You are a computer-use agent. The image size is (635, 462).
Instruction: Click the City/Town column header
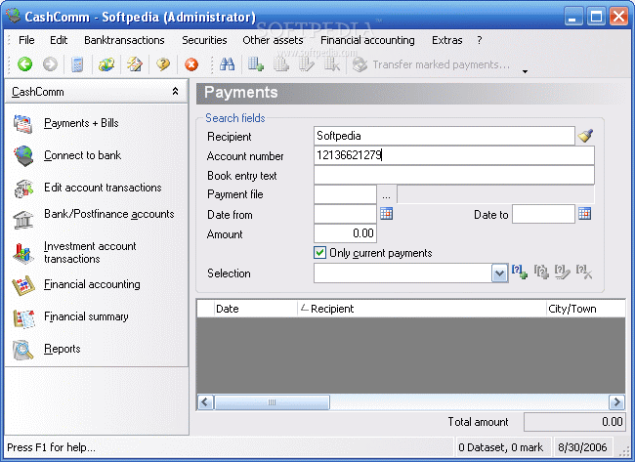pos(585,309)
